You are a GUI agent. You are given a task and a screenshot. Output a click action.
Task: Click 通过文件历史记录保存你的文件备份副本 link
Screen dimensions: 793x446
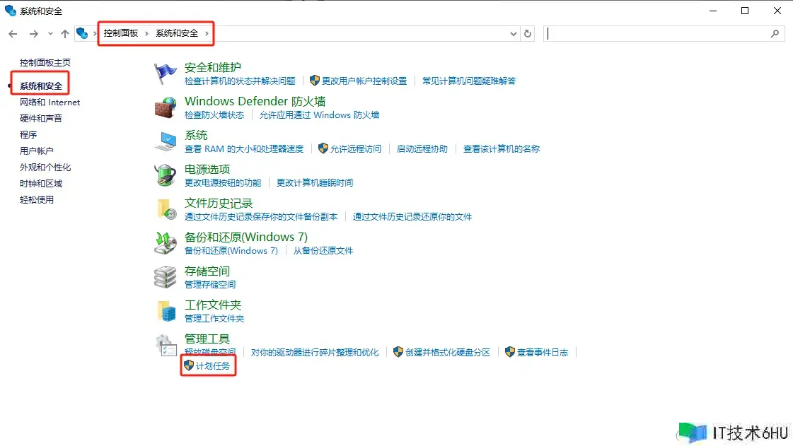pyautogui.click(x=261, y=217)
